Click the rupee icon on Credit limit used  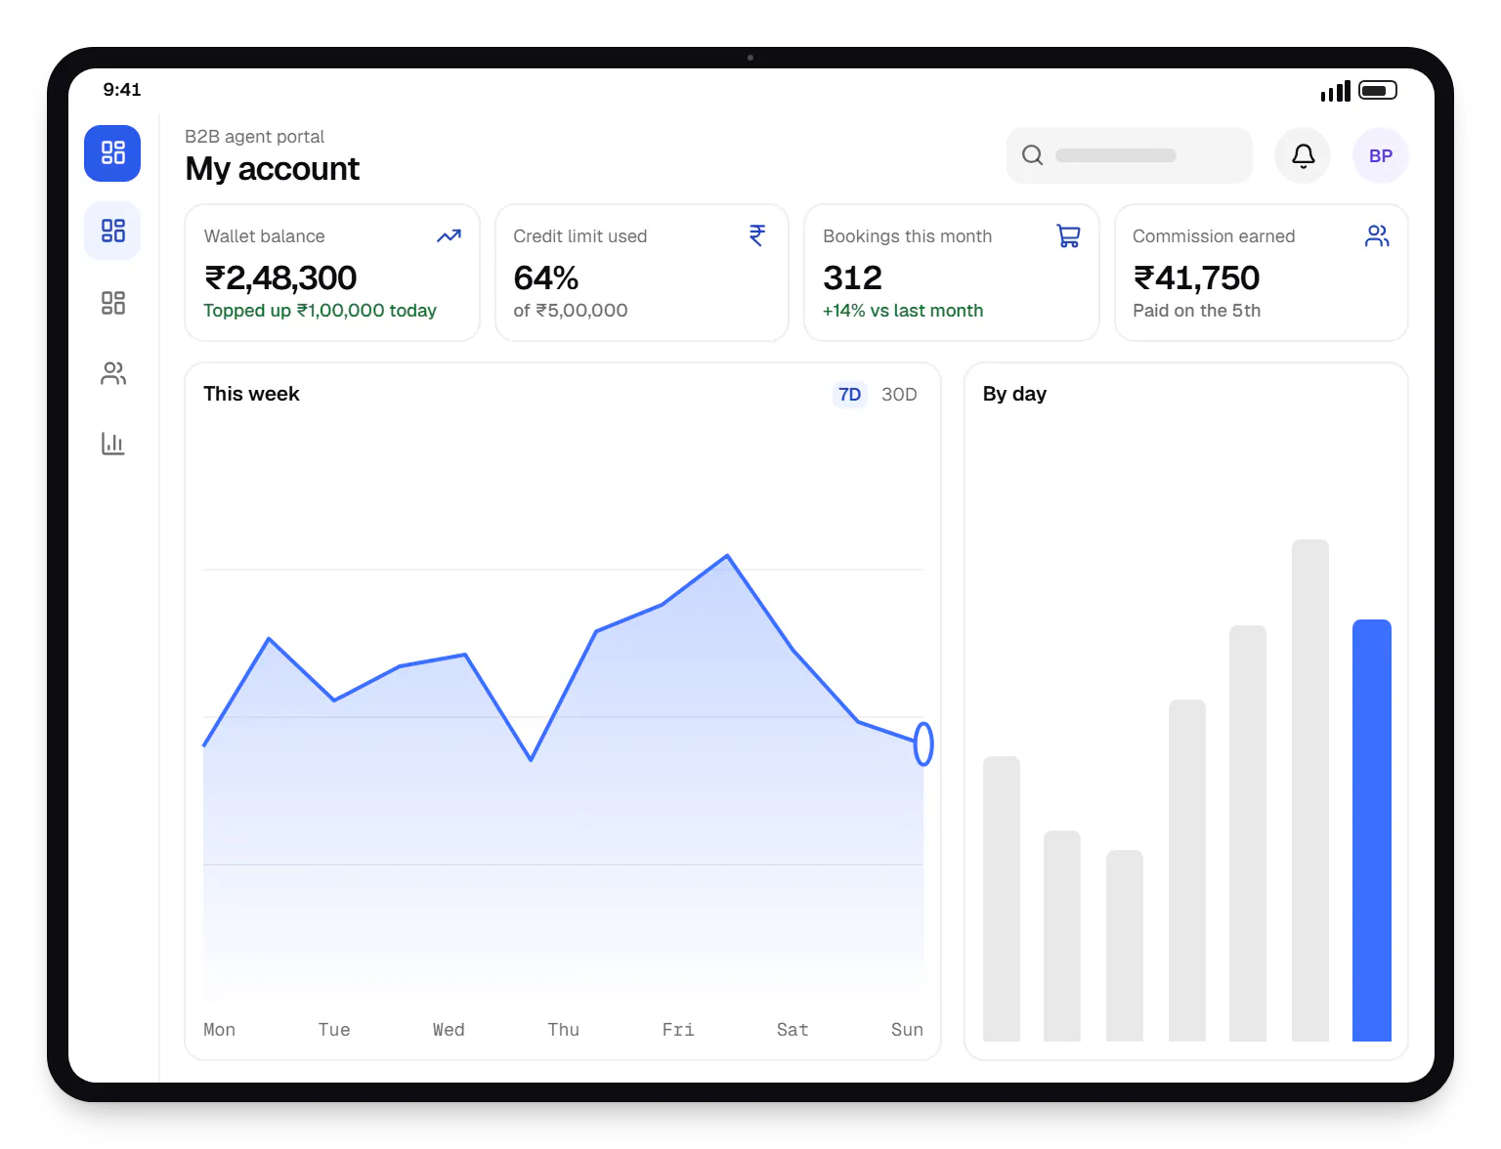(x=757, y=235)
